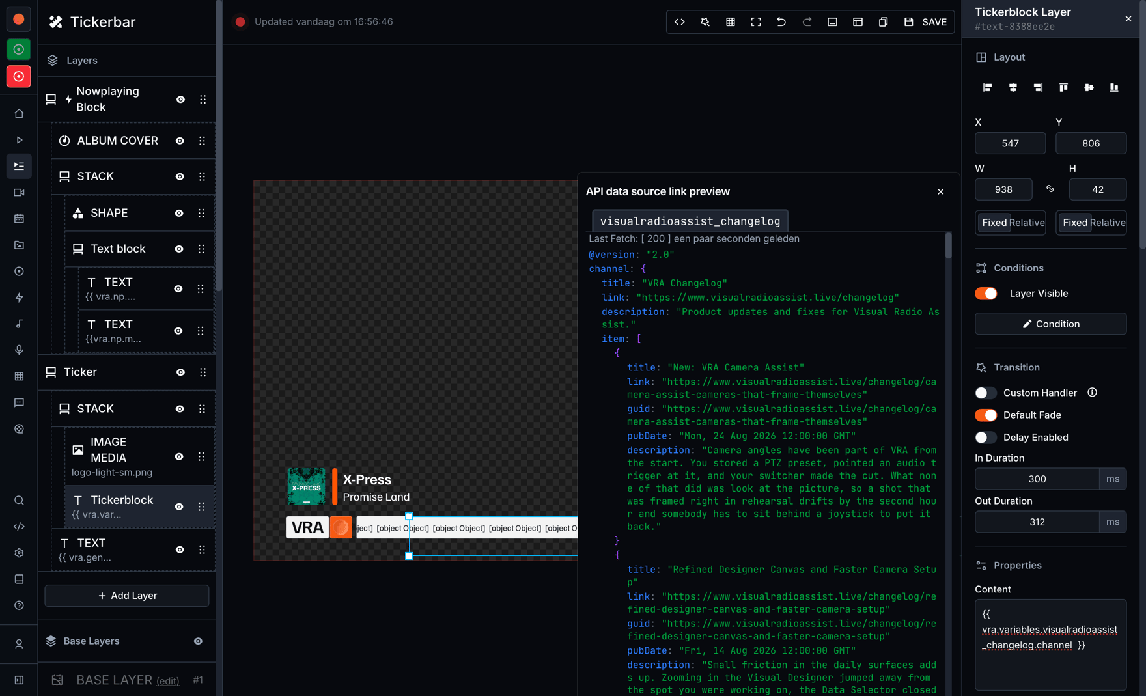Enable the Custom Handler switch

point(986,393)
